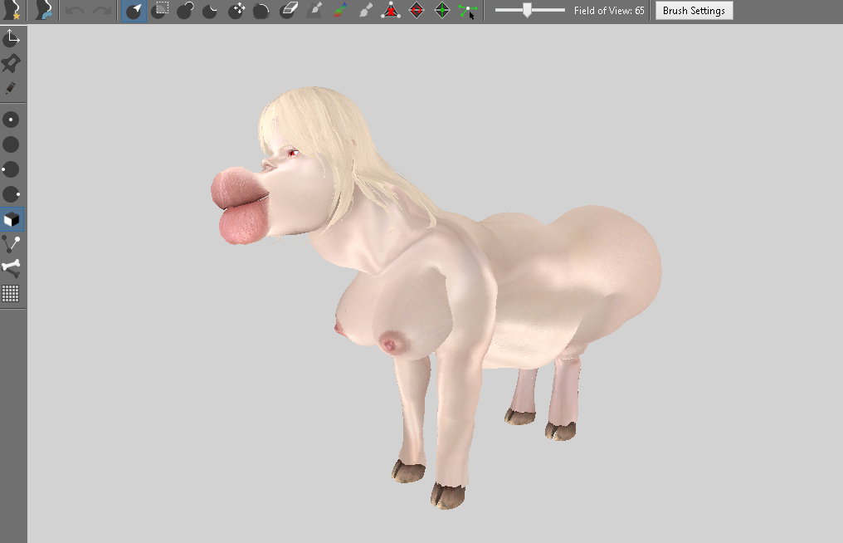Toggle the Transform tool with axis arrows
This screenshot has height=543, width=843.
point(12,38)
